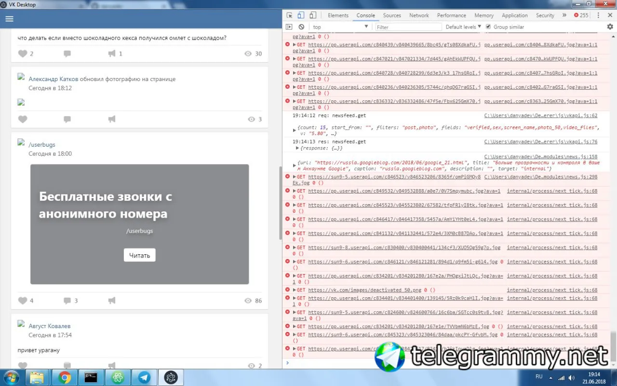617x386 pixels.
Task: Open the Windows Start menu
Action: (x=12, y=377)
